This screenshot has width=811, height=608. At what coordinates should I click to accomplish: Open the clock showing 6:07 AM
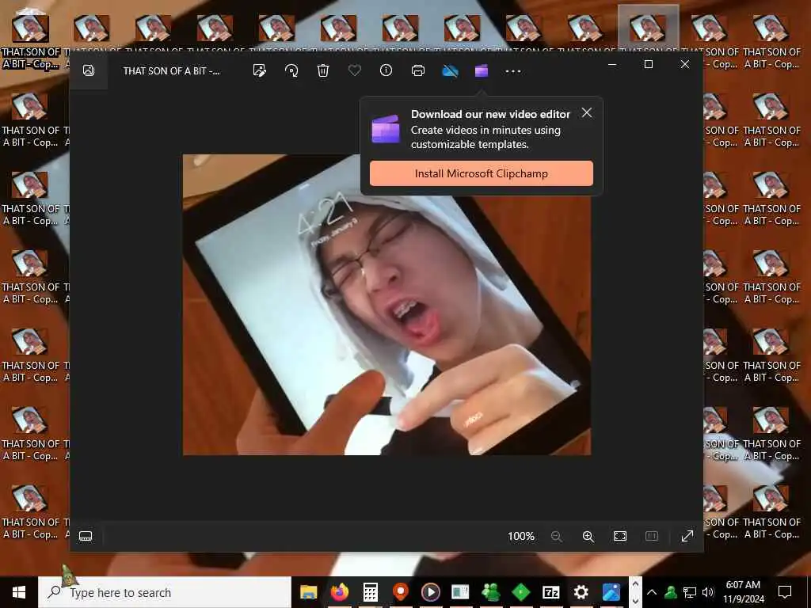tap(743, 592)
